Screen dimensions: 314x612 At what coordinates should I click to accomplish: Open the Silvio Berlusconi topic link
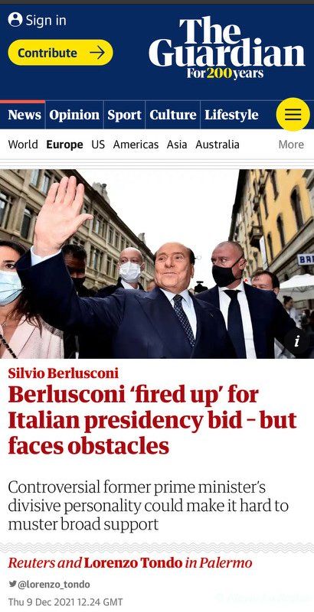pyautogui.click(x=63, y=373)
